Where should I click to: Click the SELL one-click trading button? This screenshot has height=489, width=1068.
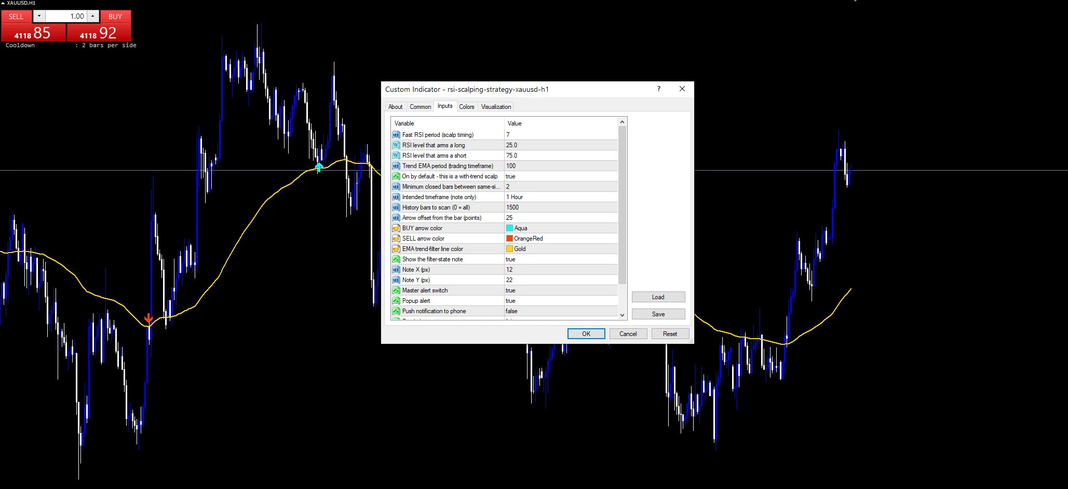(x=16, y=17)
